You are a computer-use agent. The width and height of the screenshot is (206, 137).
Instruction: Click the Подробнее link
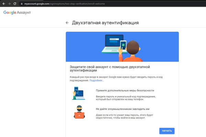click(x=96, y=80)
